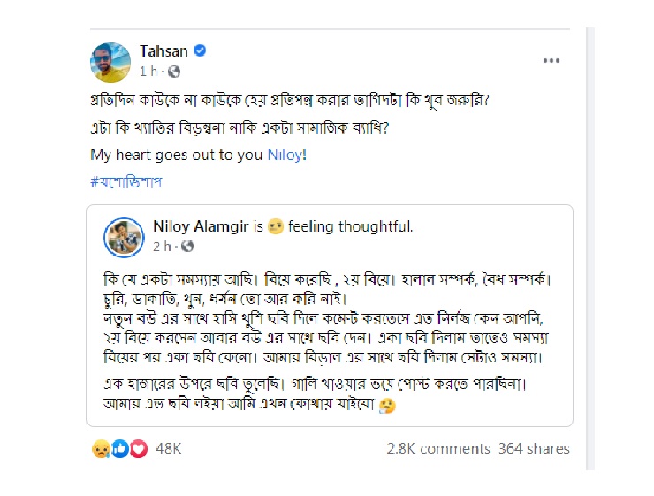Image resolution: width=654 pixels, height=496 pixels.
Task: Open the #যশোভিশাপ hashtag
Action: tap(126, 182)
